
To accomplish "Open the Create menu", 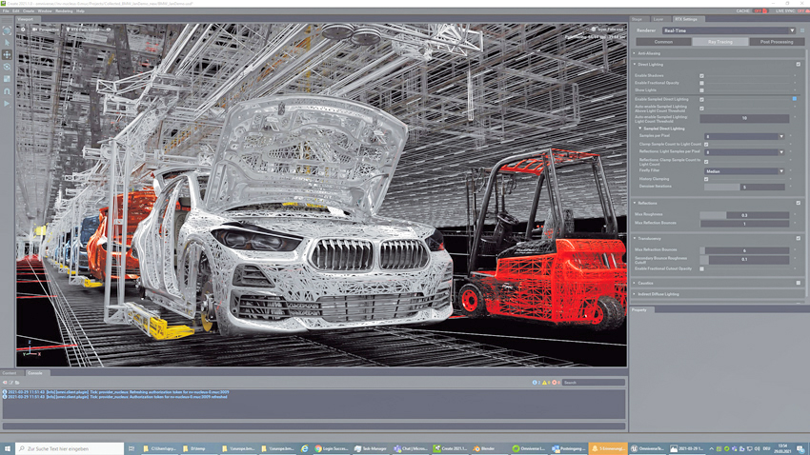I will pos(29,10).
